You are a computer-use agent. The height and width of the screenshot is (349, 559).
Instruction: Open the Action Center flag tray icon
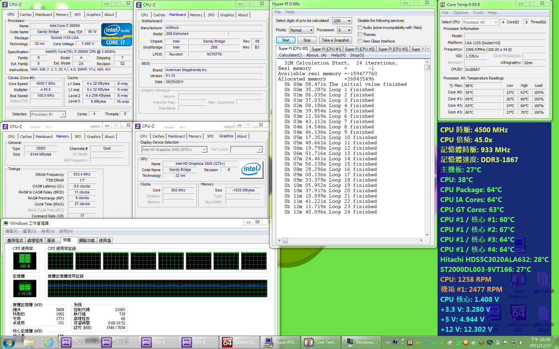(505, 343)
